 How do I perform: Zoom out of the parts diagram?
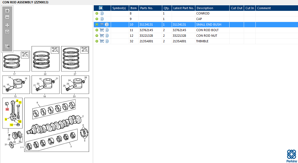click(x=7, y=17)
